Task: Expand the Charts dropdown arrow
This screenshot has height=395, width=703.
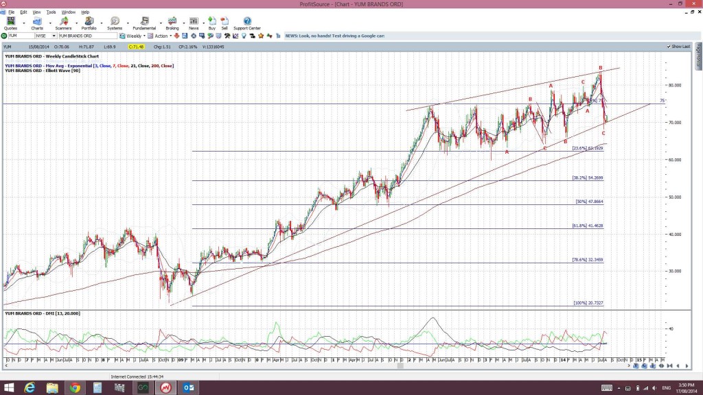Action: pyautogui.click(x=49, y=23)
